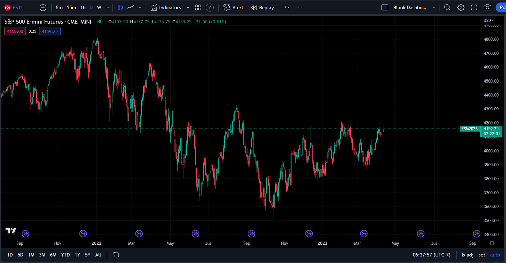Viewport: 506px width, 263px height.
Task: Select the 1M date range
Action: 31,255
